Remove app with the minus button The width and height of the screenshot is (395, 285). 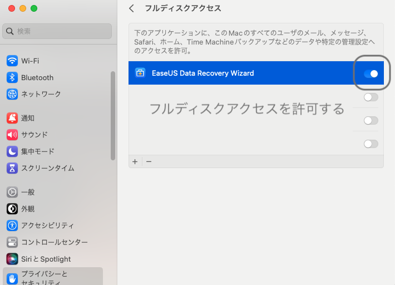pos(149,161)
